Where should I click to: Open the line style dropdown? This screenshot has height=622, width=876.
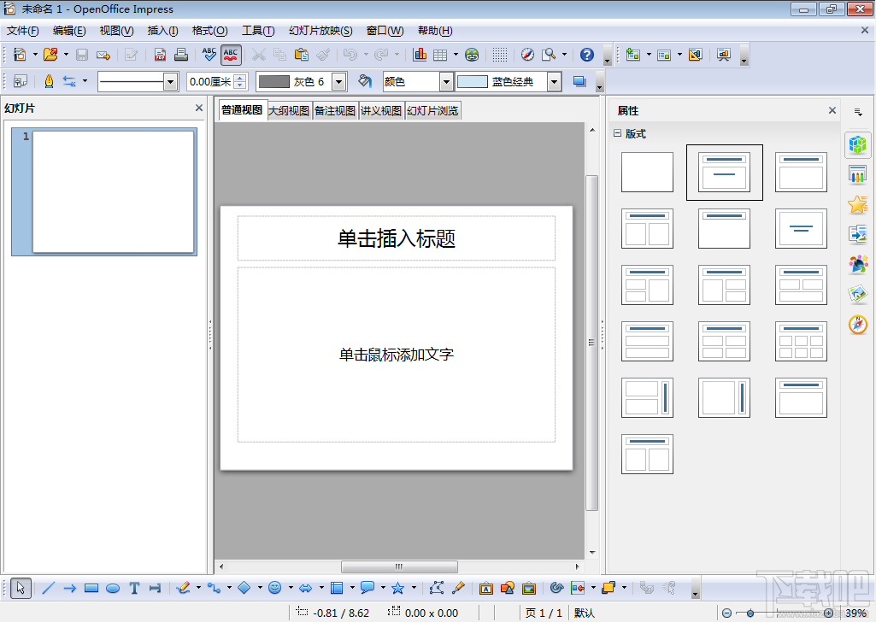pos(170,82)
